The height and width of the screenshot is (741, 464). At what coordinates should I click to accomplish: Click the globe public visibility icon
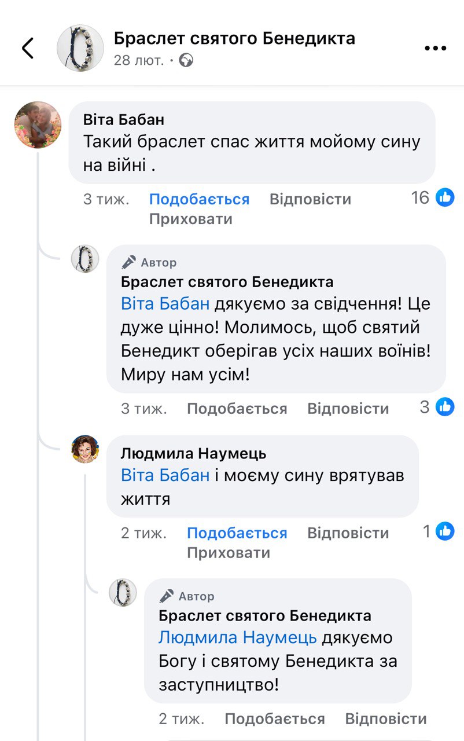pos(186,60)
